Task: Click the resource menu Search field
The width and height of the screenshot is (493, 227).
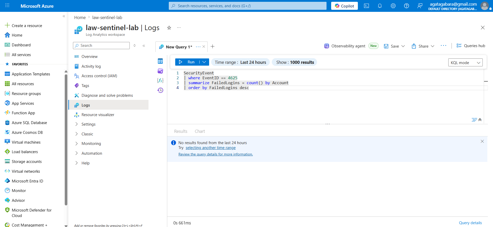Action: click(101, 46)
